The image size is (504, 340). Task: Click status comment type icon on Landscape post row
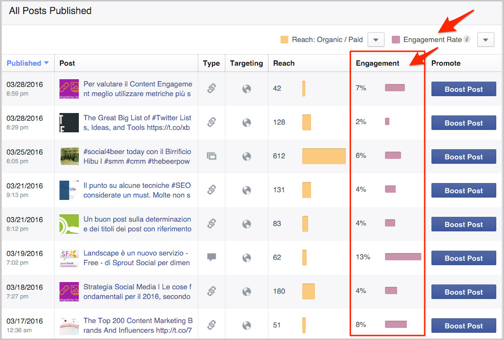tap(211, 257)
